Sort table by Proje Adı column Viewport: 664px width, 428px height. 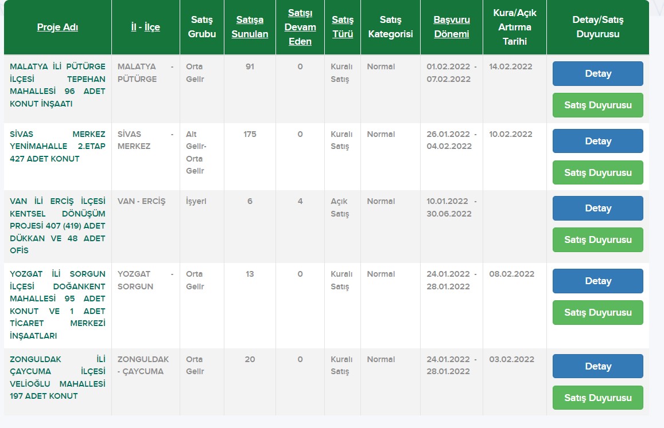[57, 28]
